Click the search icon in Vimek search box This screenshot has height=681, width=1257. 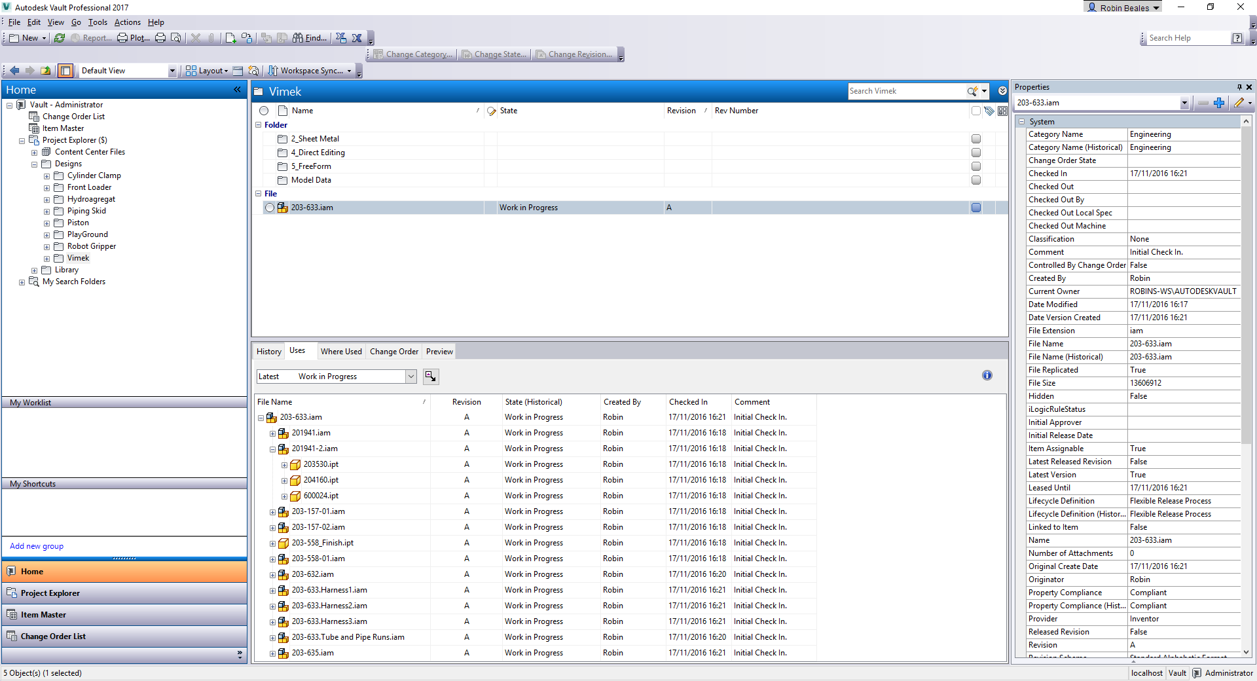click(972, 92)
